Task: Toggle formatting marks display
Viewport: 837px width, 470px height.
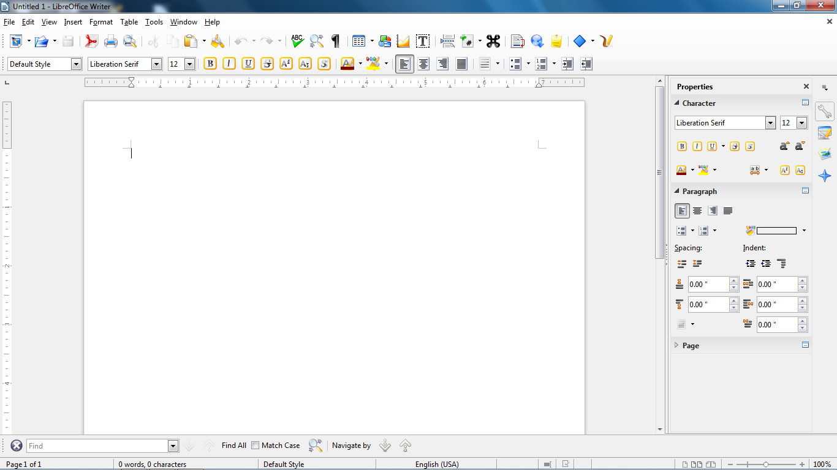Action: coord(335,41)
